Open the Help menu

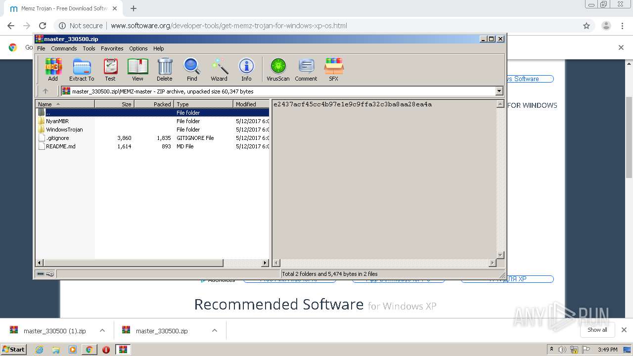click(158, 48)
